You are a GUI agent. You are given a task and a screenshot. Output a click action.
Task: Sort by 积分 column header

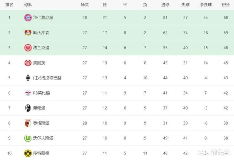pos(226,5)
